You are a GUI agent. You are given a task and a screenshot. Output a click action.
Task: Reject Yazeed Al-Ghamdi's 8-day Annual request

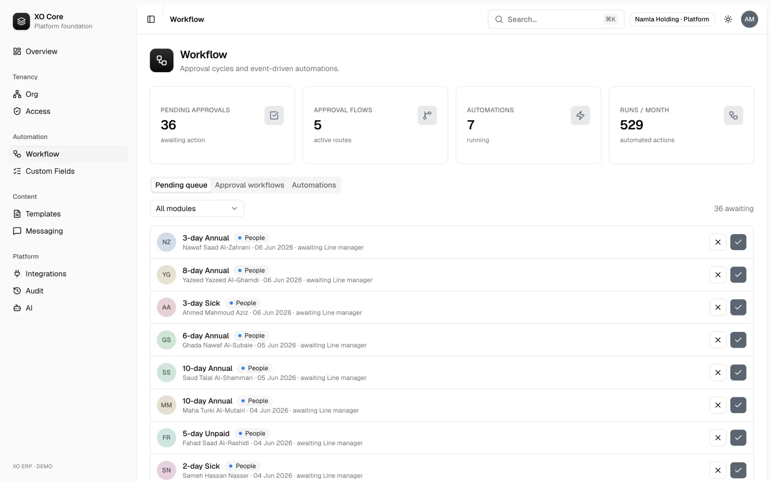coord(718,275)
